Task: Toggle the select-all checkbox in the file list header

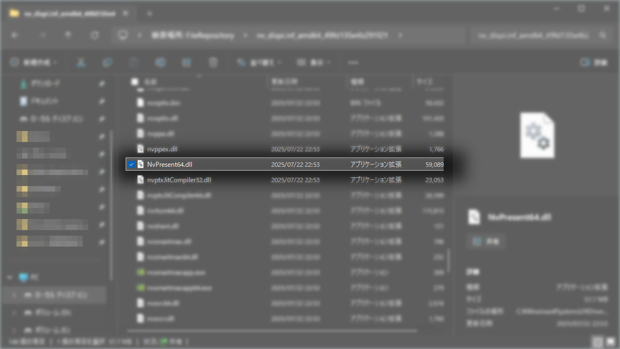Action: (135, 81)
